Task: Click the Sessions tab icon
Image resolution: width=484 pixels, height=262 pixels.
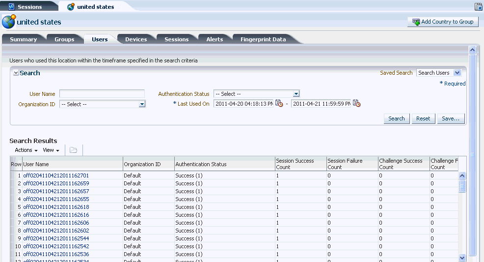Action: 11,6
